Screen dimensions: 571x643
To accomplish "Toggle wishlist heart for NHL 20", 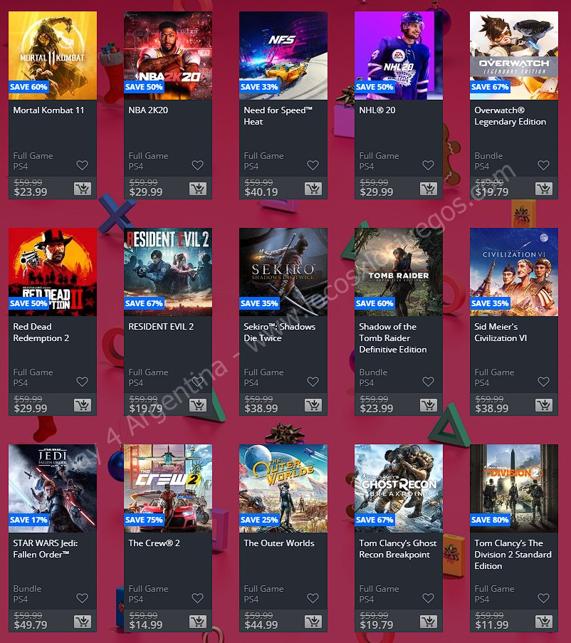I will click(x=428, y=165).
